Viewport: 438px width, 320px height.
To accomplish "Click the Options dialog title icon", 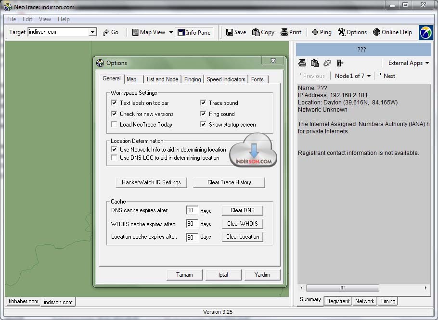I will [100, 63].
